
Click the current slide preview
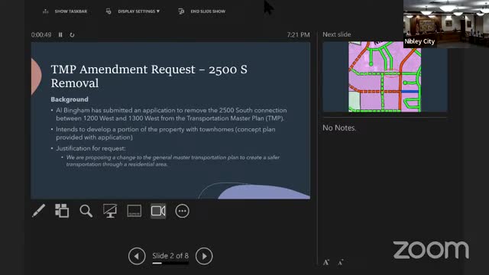170,121
